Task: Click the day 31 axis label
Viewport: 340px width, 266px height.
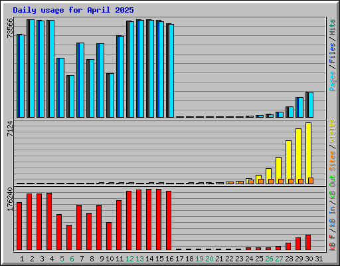Action: pyautogui.click(x=319, y=259)
